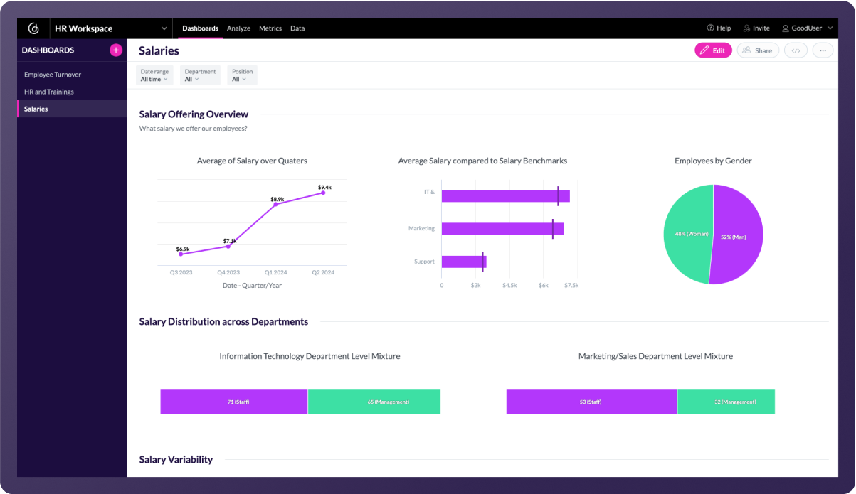Open the Department filter dropdown

(200, 75)
